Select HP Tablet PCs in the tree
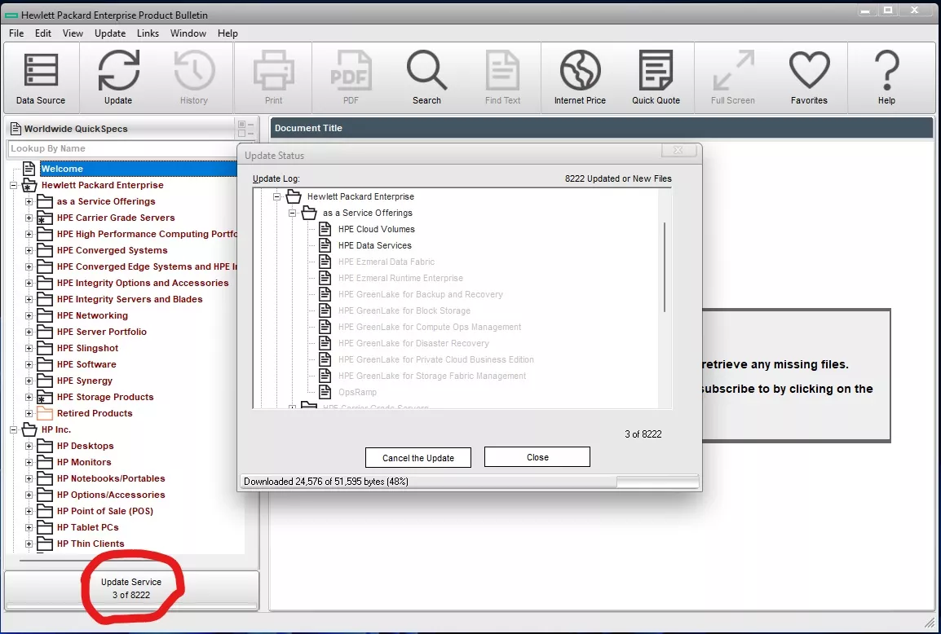This screenshot has height=634, width=941. coord(87,528)
